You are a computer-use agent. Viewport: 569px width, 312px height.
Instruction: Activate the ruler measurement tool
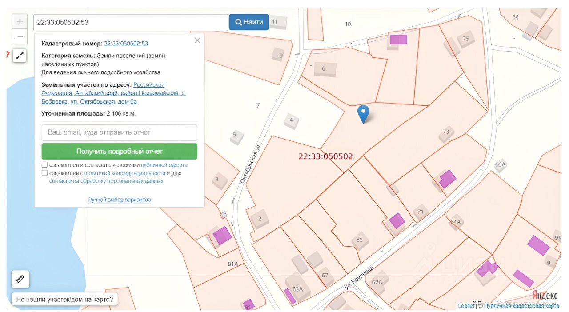coord(20,279)
